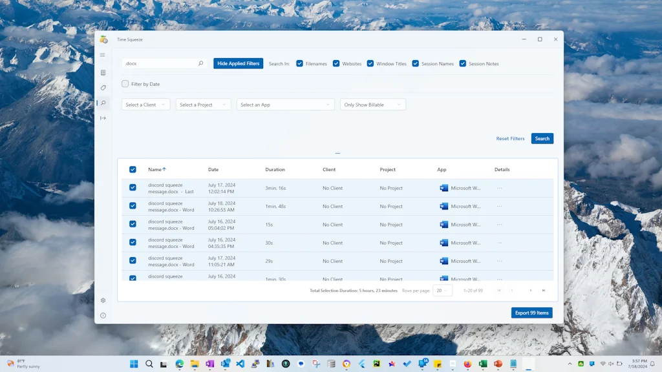The height and width of the screenshot is (372, 662).
Task: Enable the Filter by Date checkbox
Action: 125,84
